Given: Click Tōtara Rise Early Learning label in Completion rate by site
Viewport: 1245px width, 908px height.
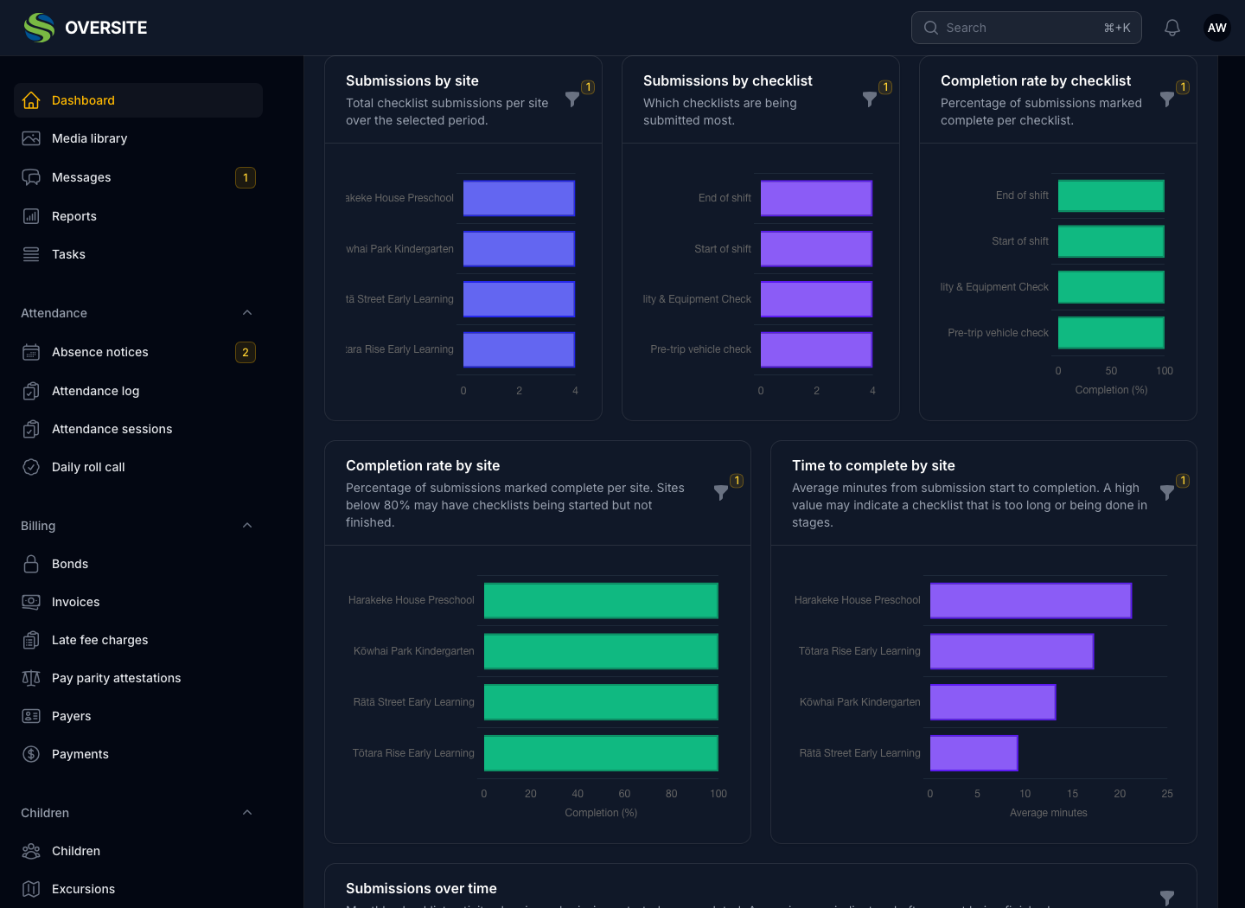Looking at the screenshot, I should pyautogui.click(x=413, y=753).
